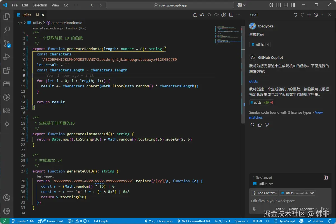
Task: Open Source Control view in activity bar
Action: tap(7, 43)
